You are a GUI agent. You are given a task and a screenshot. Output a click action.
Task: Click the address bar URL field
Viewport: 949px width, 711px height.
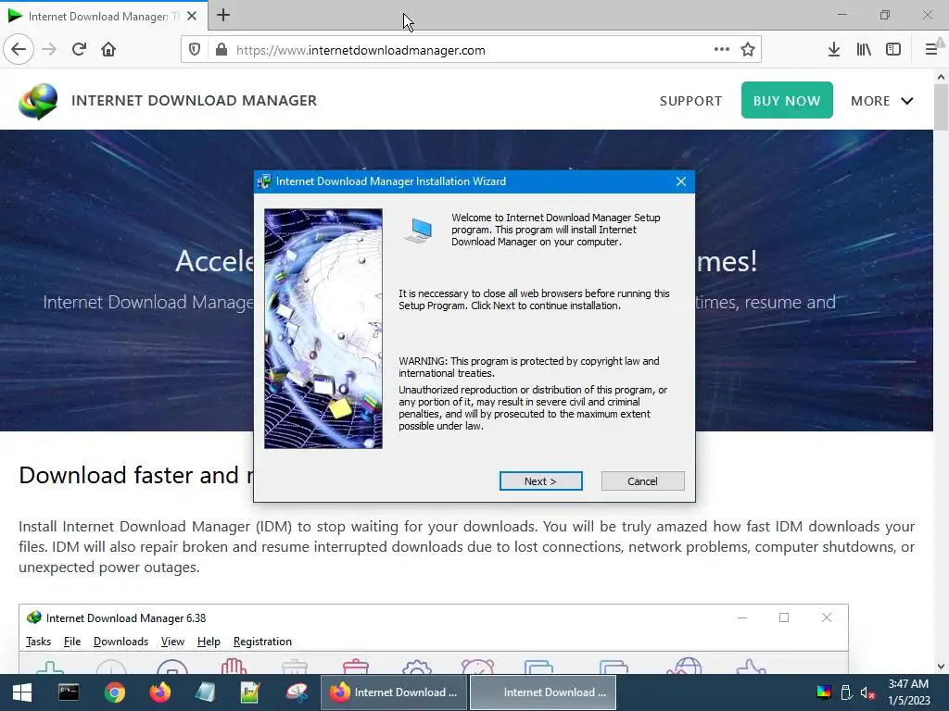pyautogui.click(x=472, y=50)
